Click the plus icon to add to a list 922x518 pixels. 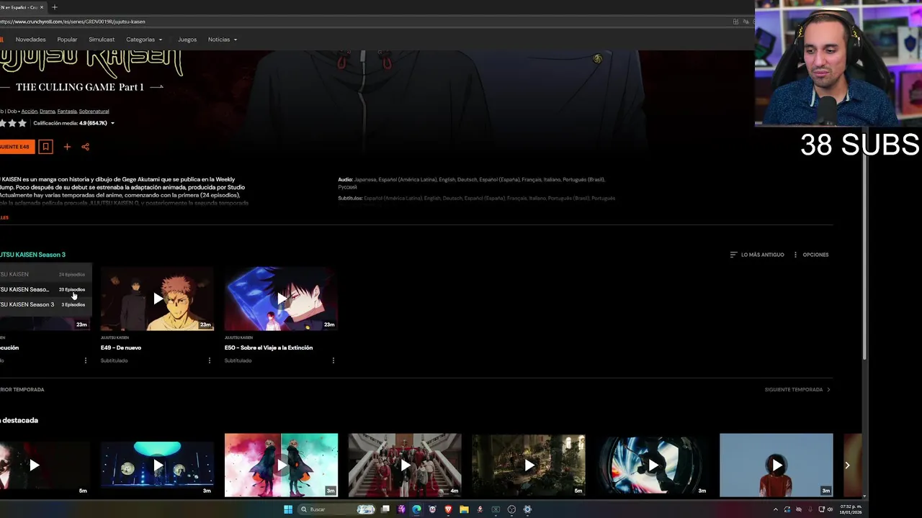[x=67, y=147]
